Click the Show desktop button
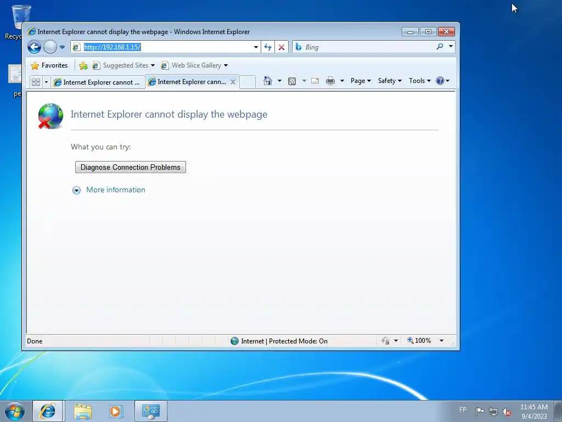The width and height of the screenshot is (562, 422). (x=558, y=411)
